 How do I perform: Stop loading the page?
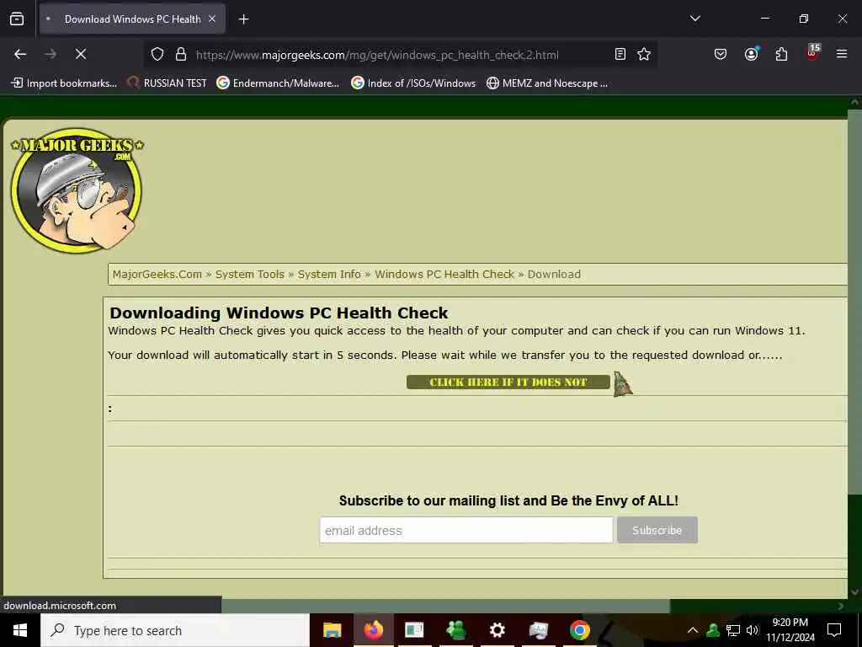tap(80, 54)
